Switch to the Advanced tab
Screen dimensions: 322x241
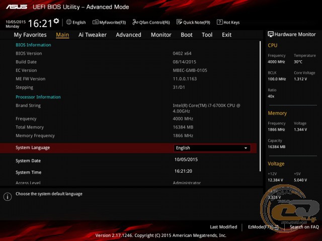pos(129,35)
